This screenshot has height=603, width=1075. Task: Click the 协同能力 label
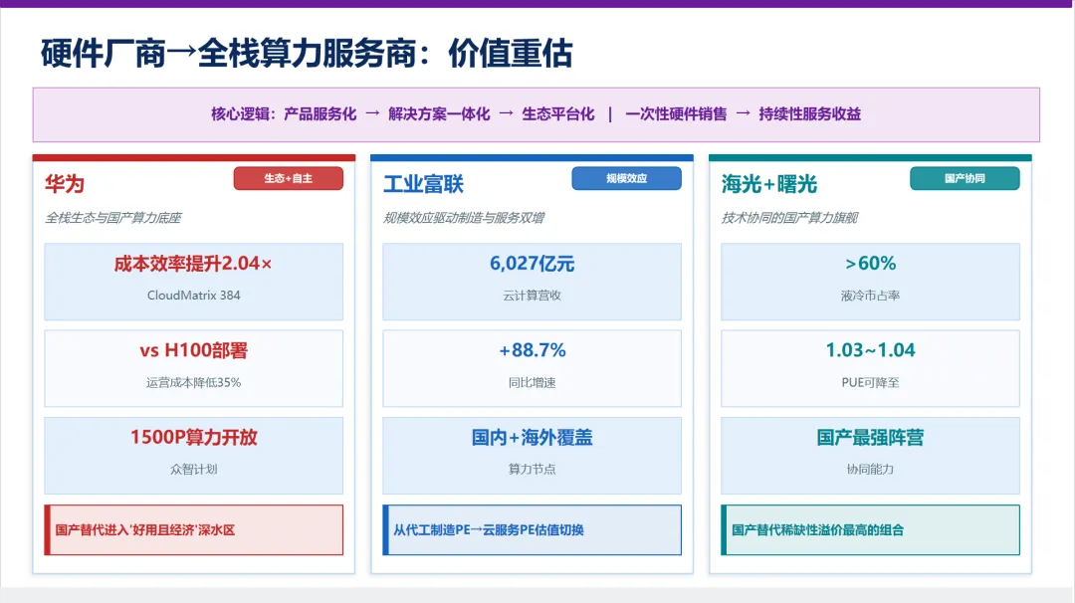(870, 470)
